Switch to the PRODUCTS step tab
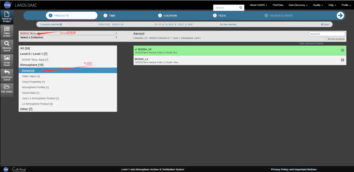Viewport: 354px width, 172px height. (71, 16)
